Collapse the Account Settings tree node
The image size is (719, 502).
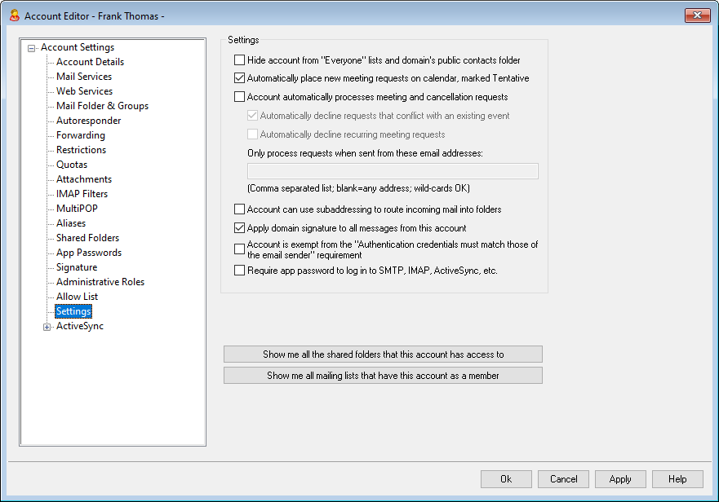[x=32, y=48]
